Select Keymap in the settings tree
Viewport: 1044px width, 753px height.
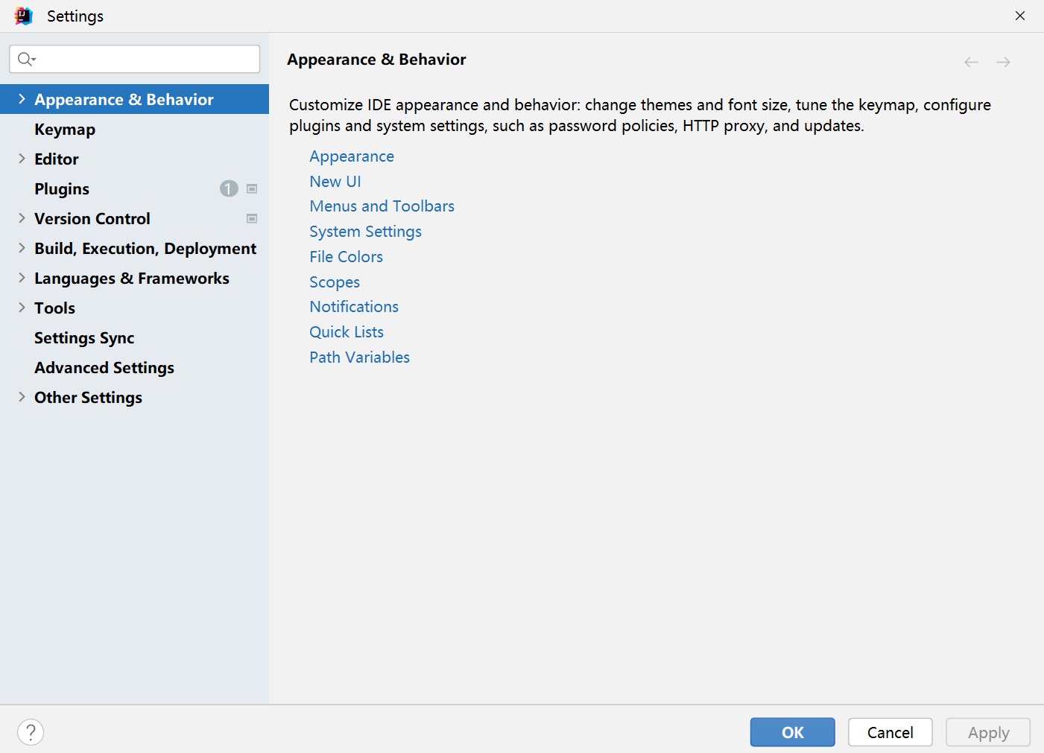[65, 130]
